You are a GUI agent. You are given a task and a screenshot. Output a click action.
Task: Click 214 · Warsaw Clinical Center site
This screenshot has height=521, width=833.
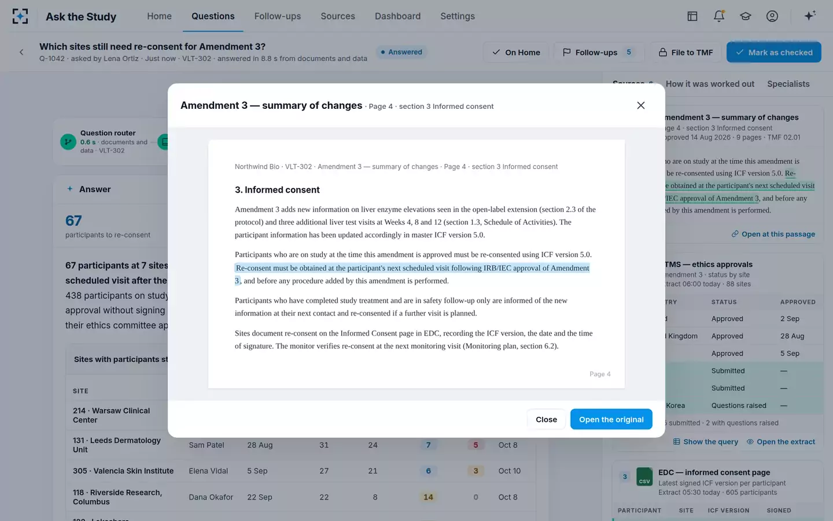[x=111, y=415]
